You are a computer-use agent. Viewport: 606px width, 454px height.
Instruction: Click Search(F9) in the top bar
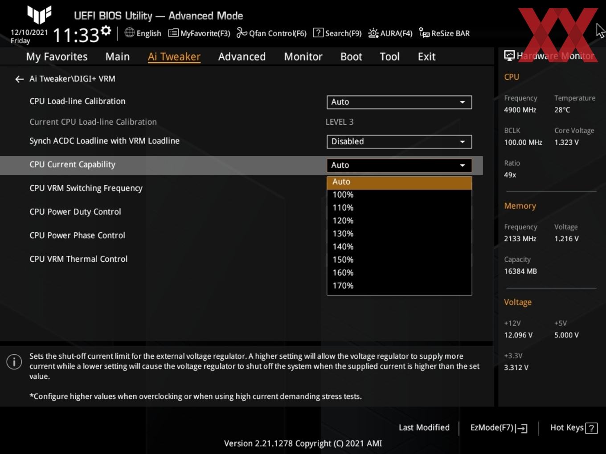click(x=337, y=33)
